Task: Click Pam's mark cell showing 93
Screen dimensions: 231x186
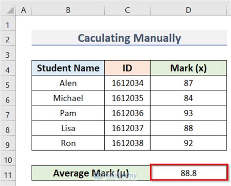Action: pyautogui.click(x=189, y=113)
